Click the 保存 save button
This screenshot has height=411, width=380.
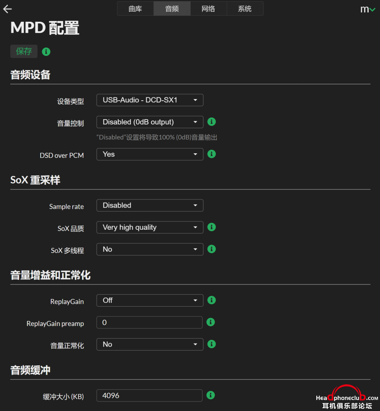[24, 51]
